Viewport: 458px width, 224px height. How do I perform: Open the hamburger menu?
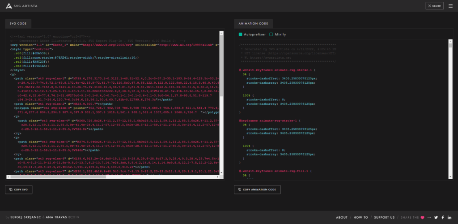click(450, 6)
